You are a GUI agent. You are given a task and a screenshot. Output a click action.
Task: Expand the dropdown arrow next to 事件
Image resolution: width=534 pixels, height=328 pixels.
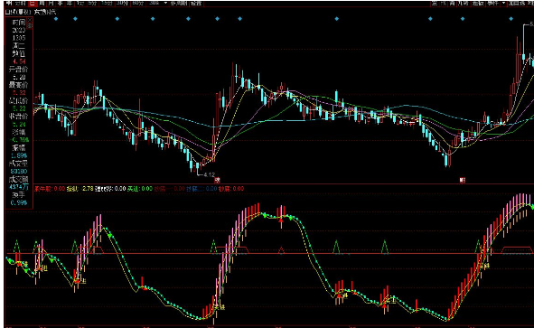[x=503, y=3]
